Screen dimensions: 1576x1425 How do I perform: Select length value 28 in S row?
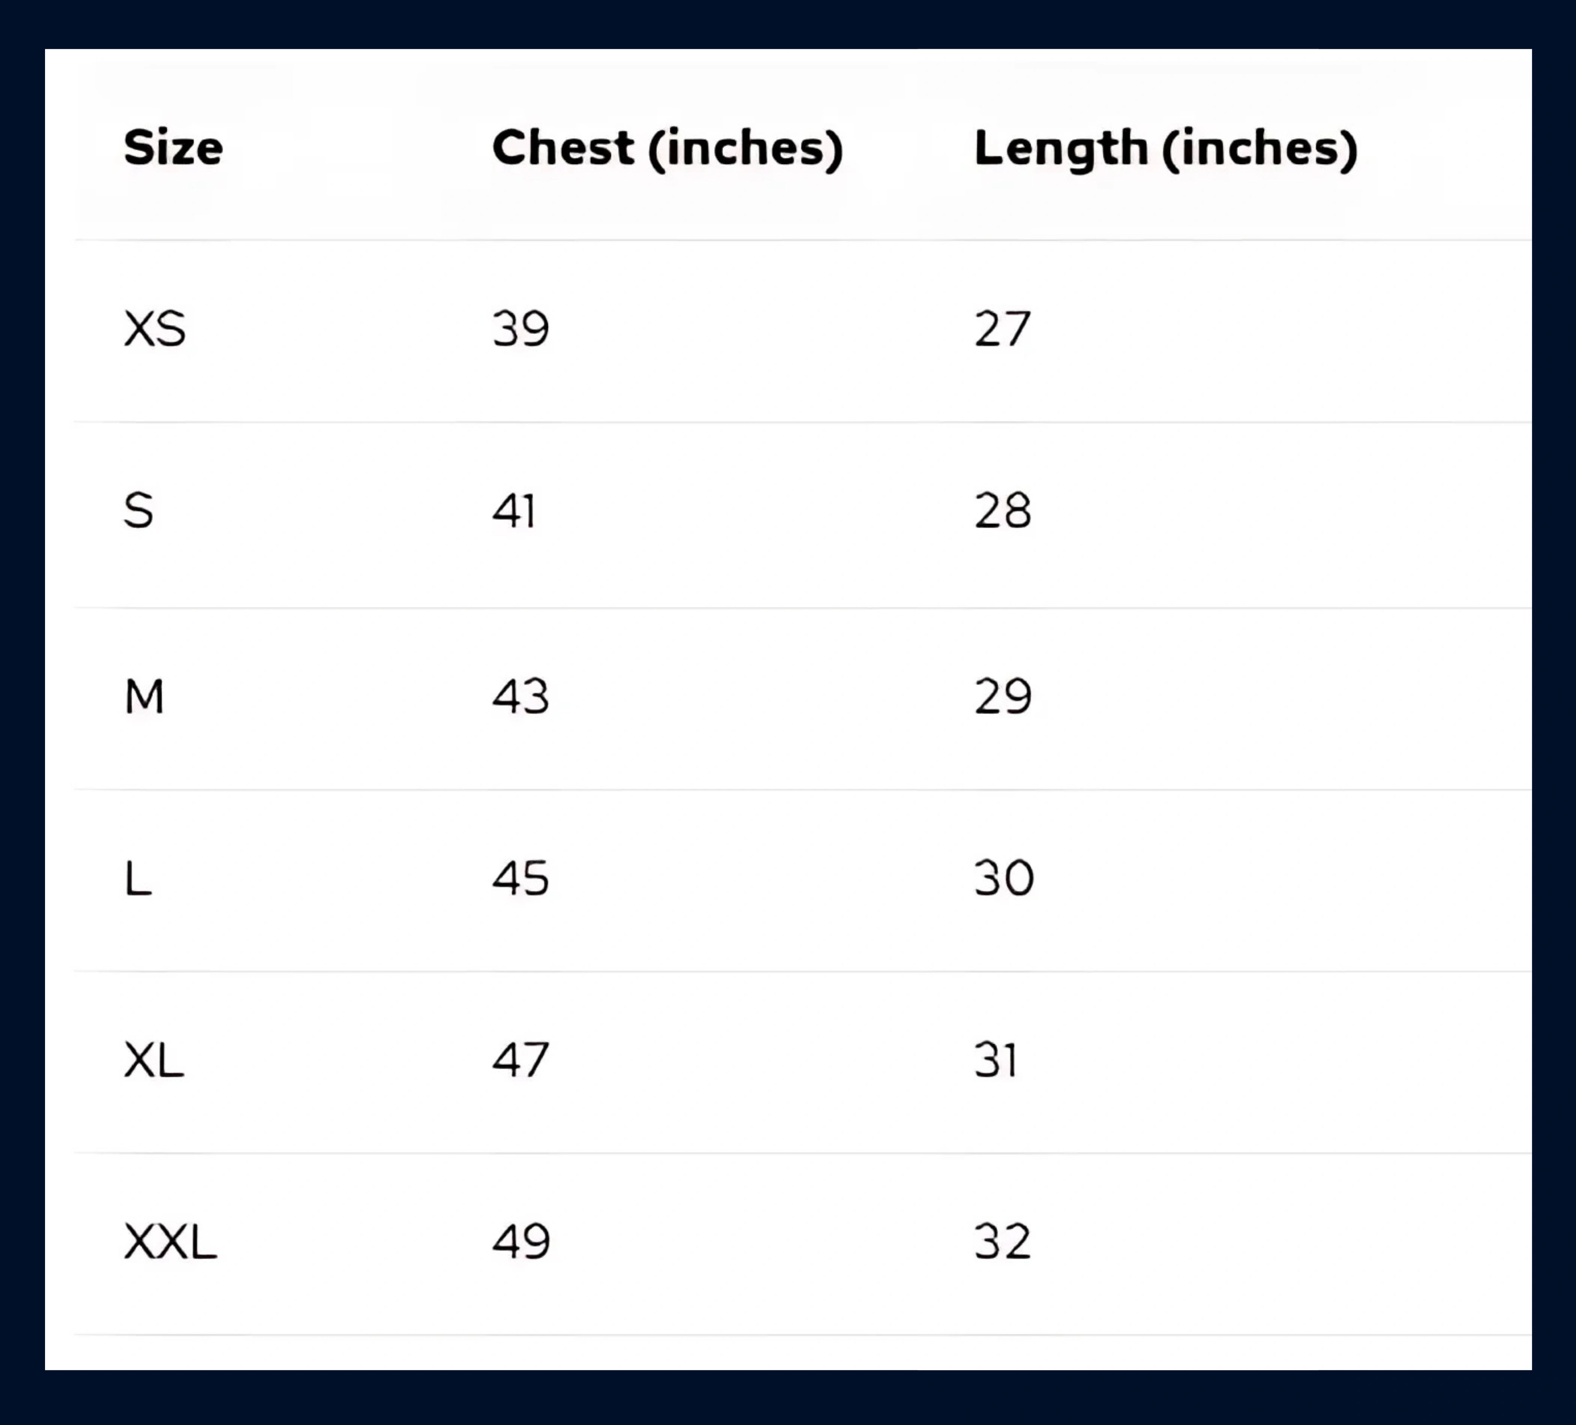click(1002, 511)
